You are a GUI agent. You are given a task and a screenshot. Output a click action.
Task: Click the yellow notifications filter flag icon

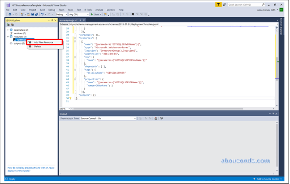click(219, 4)
